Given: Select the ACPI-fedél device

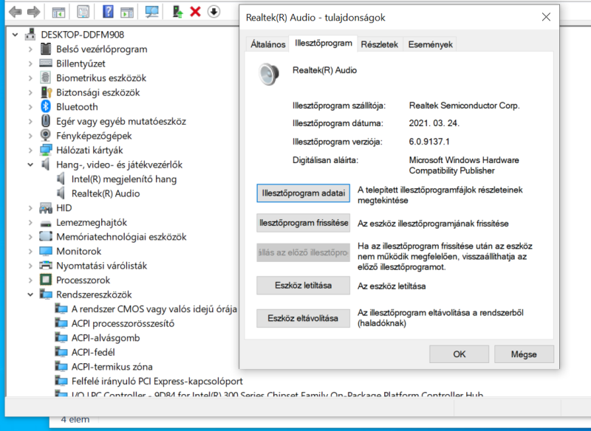Looking at the screenshot, I should (93, 352).
